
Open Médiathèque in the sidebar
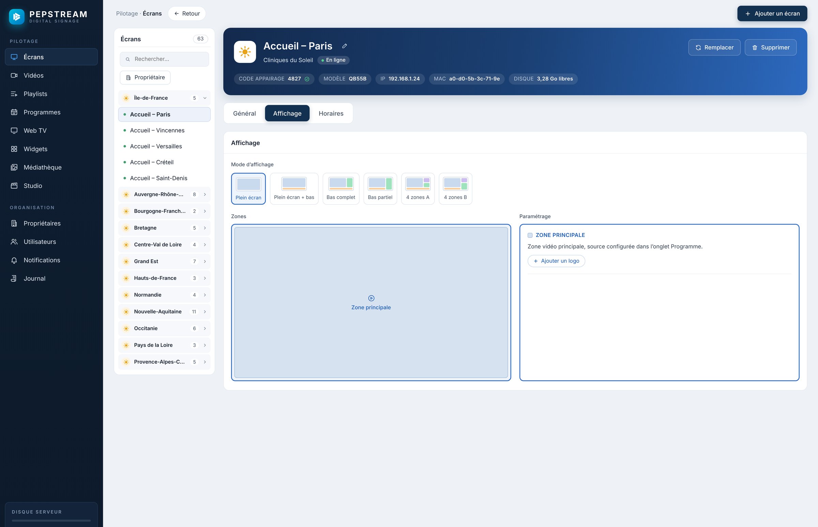point(51,167)
